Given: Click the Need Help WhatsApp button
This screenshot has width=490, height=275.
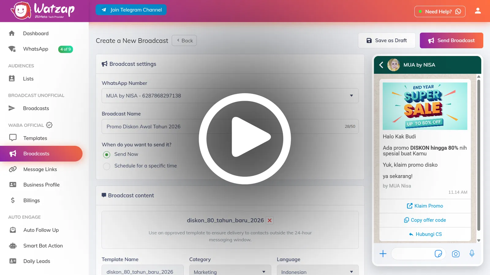Looking at the screenshot, I should tap(440, 12).
